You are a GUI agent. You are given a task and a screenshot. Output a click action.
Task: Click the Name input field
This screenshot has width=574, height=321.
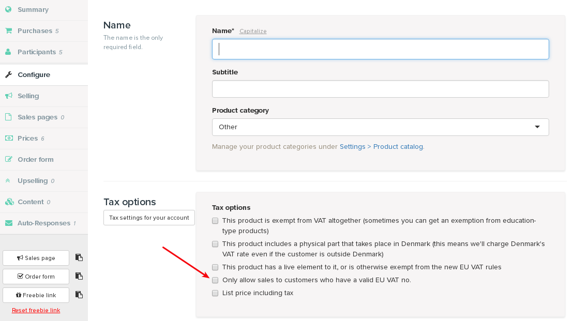click(381, 49)
